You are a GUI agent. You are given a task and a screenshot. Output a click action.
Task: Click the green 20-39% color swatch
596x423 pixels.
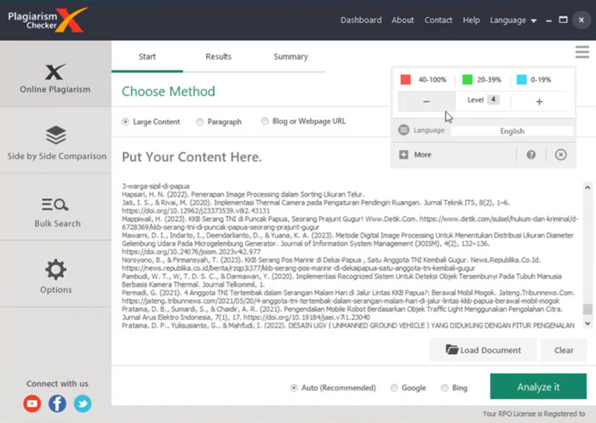pos(467,79)
